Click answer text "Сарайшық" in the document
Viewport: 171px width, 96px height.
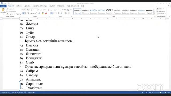[x=34, y=84]
